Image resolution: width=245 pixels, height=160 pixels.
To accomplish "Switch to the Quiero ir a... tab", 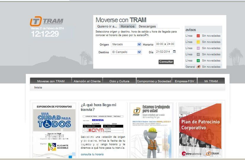I will tap(107, 26).
